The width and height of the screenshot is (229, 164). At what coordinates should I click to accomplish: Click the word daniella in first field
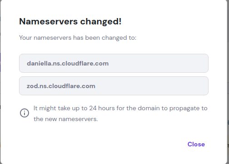[x=39, y=63]
